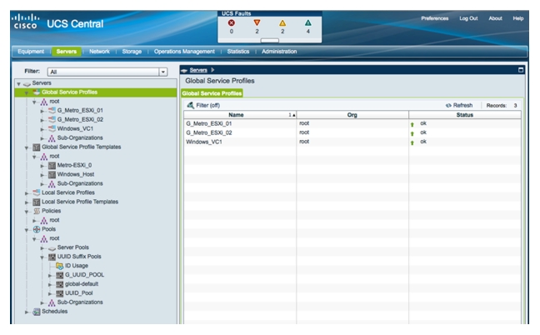
Task: Click the Windows_VC1 service profile icon in tree
Action: point(52,129)
